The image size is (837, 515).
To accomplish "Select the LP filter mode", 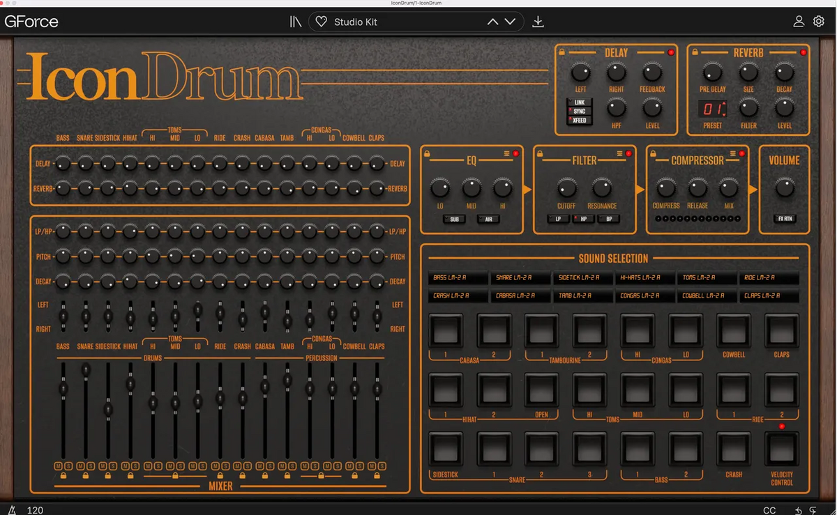I will [558, 219].
